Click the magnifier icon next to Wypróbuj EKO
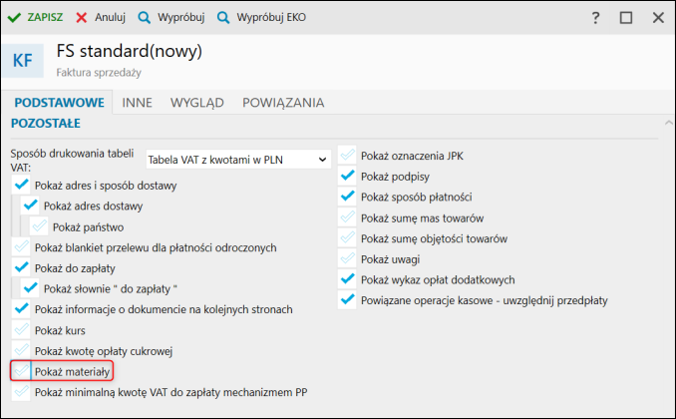This screenshot has height=419, width=676. click(223, 18)
